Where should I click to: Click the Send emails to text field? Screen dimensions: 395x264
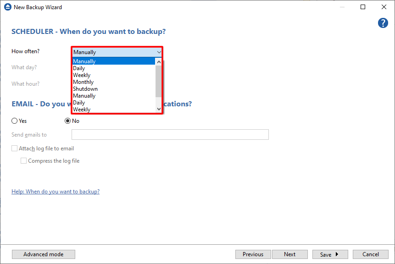pyautogui.click(x=170, y=135)
